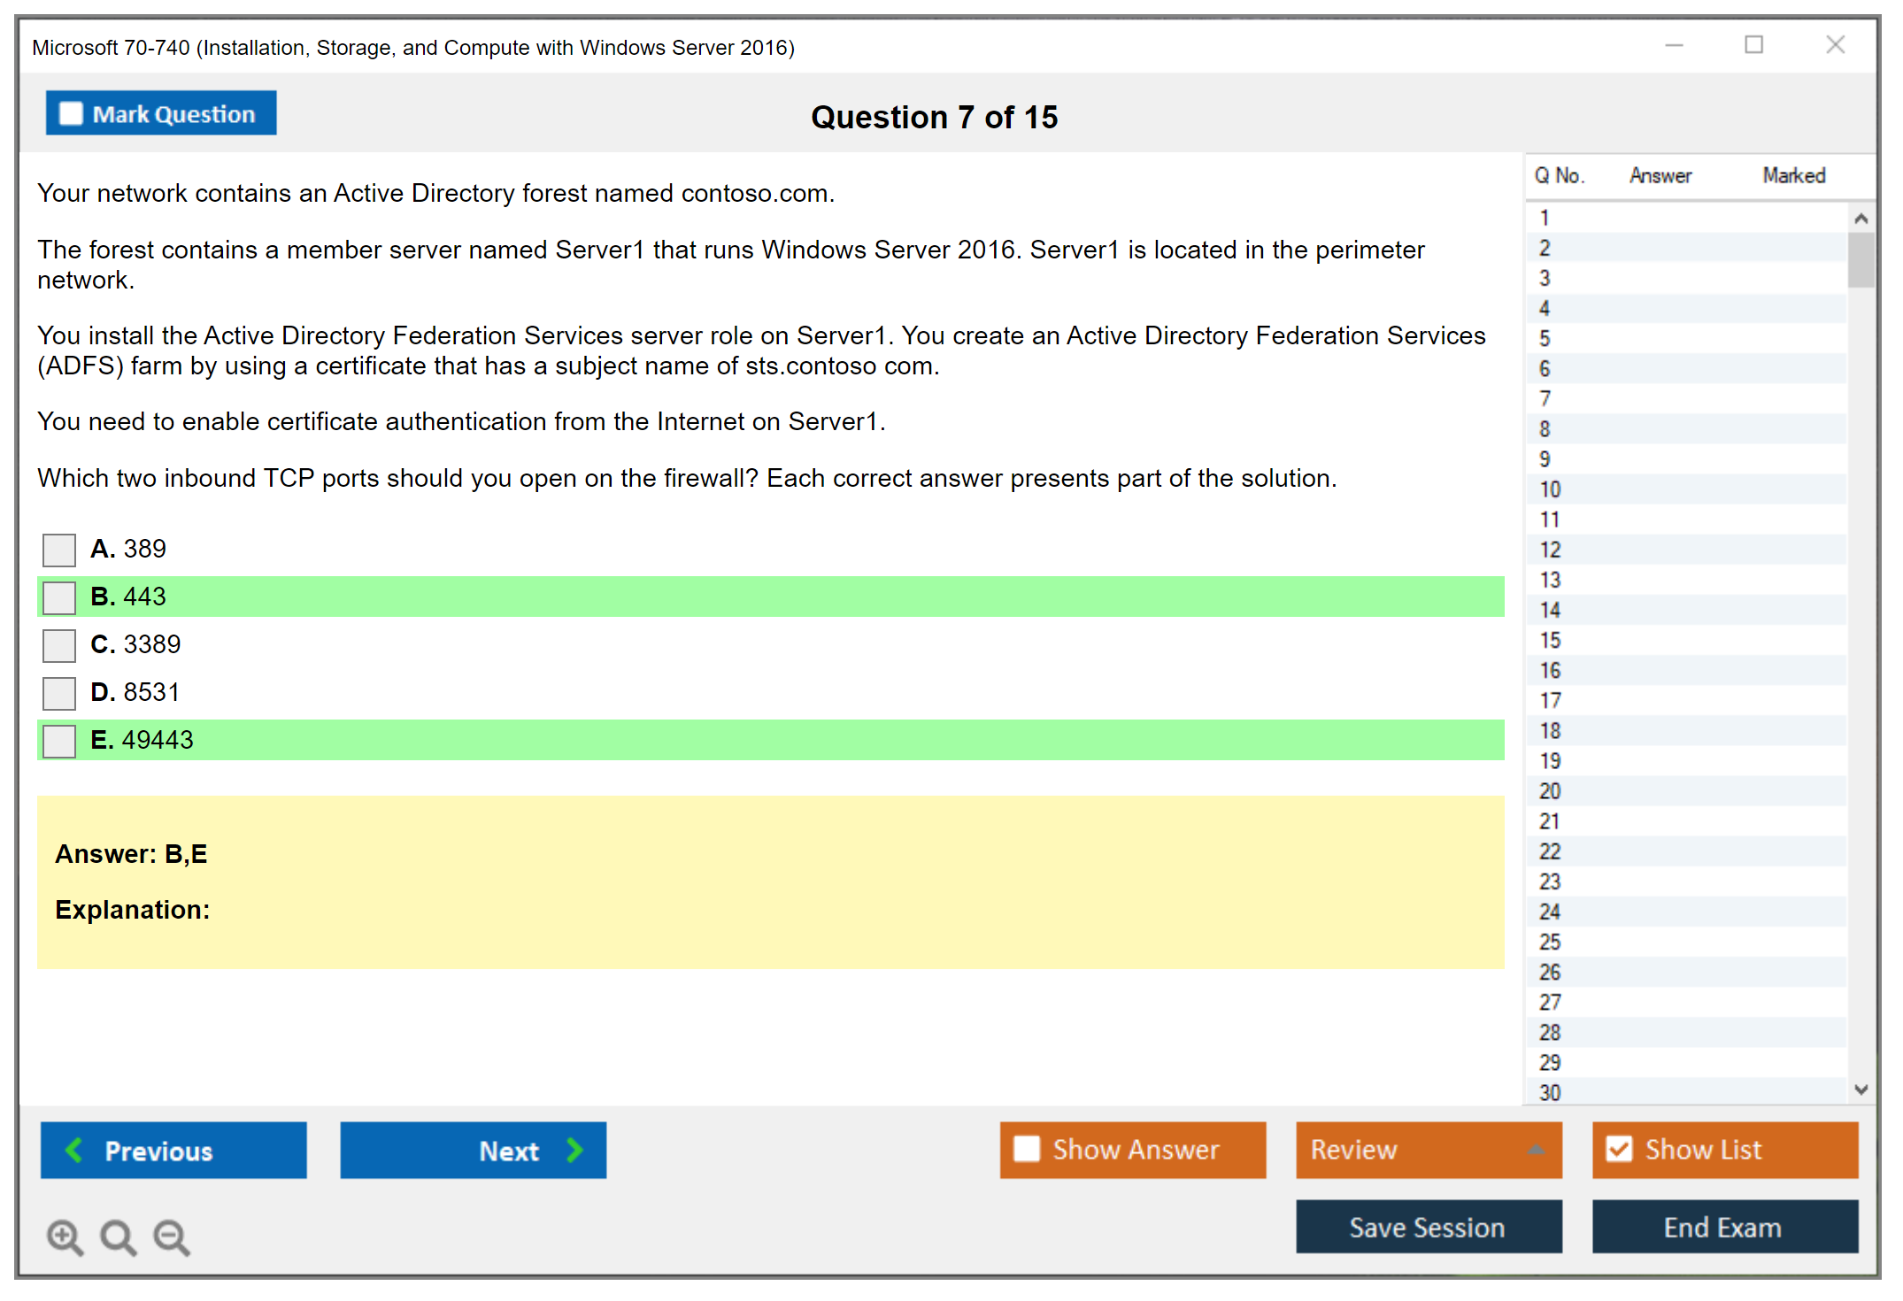Click the green arrow on the Previous button
1903x1301 pixels.
point(74,1150)
